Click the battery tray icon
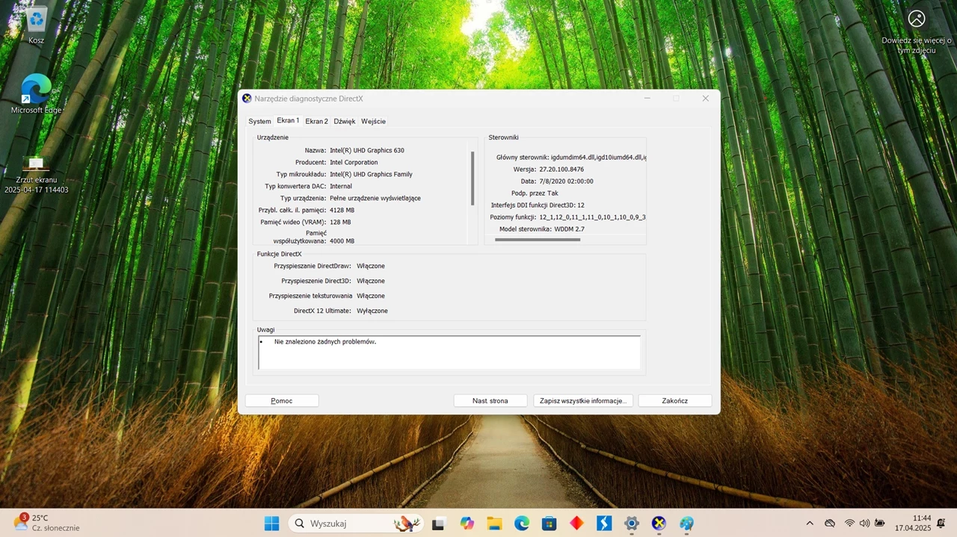 (881, 524)
